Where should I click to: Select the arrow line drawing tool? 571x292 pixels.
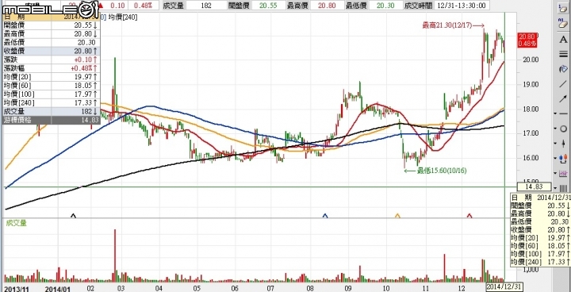[563, 98]
